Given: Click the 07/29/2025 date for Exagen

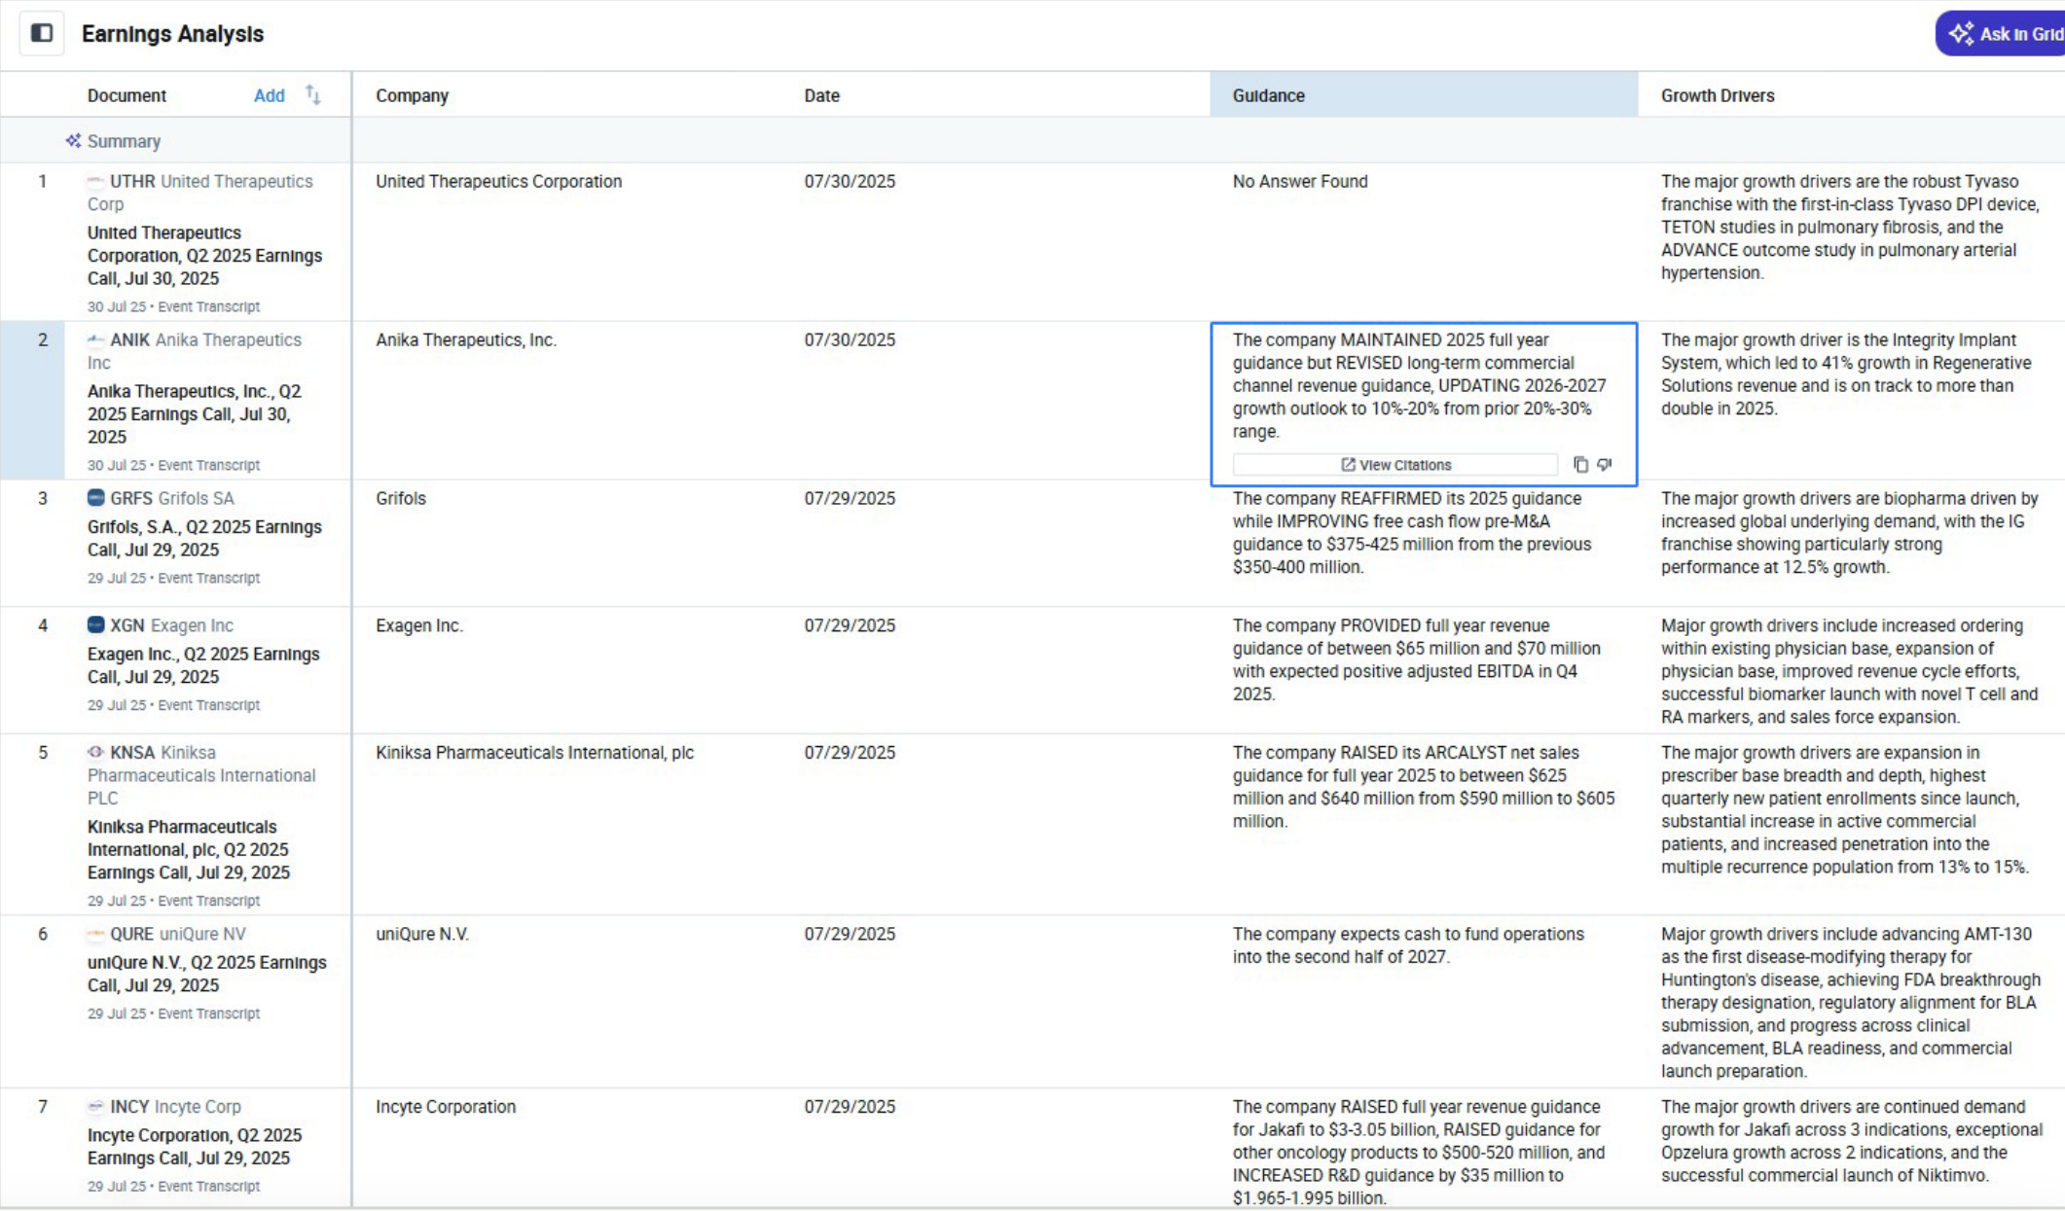Looking at the screenshot, I should click(850, 625).
